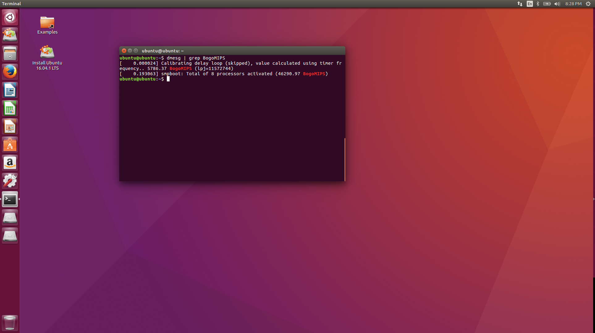
Task: Open the En keyboard layout indicator
Action: (x=530, y=4)
